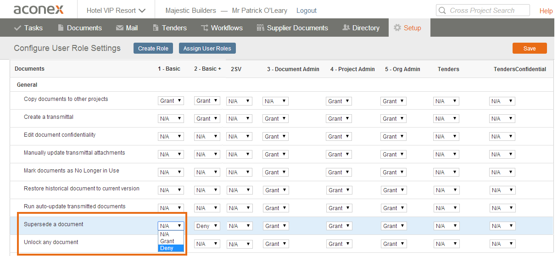Click the Logout link
Viewport: 558px width, 256px height.
(307, 11)
